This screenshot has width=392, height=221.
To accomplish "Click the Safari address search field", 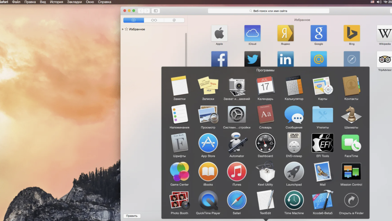I will point(268,11).
